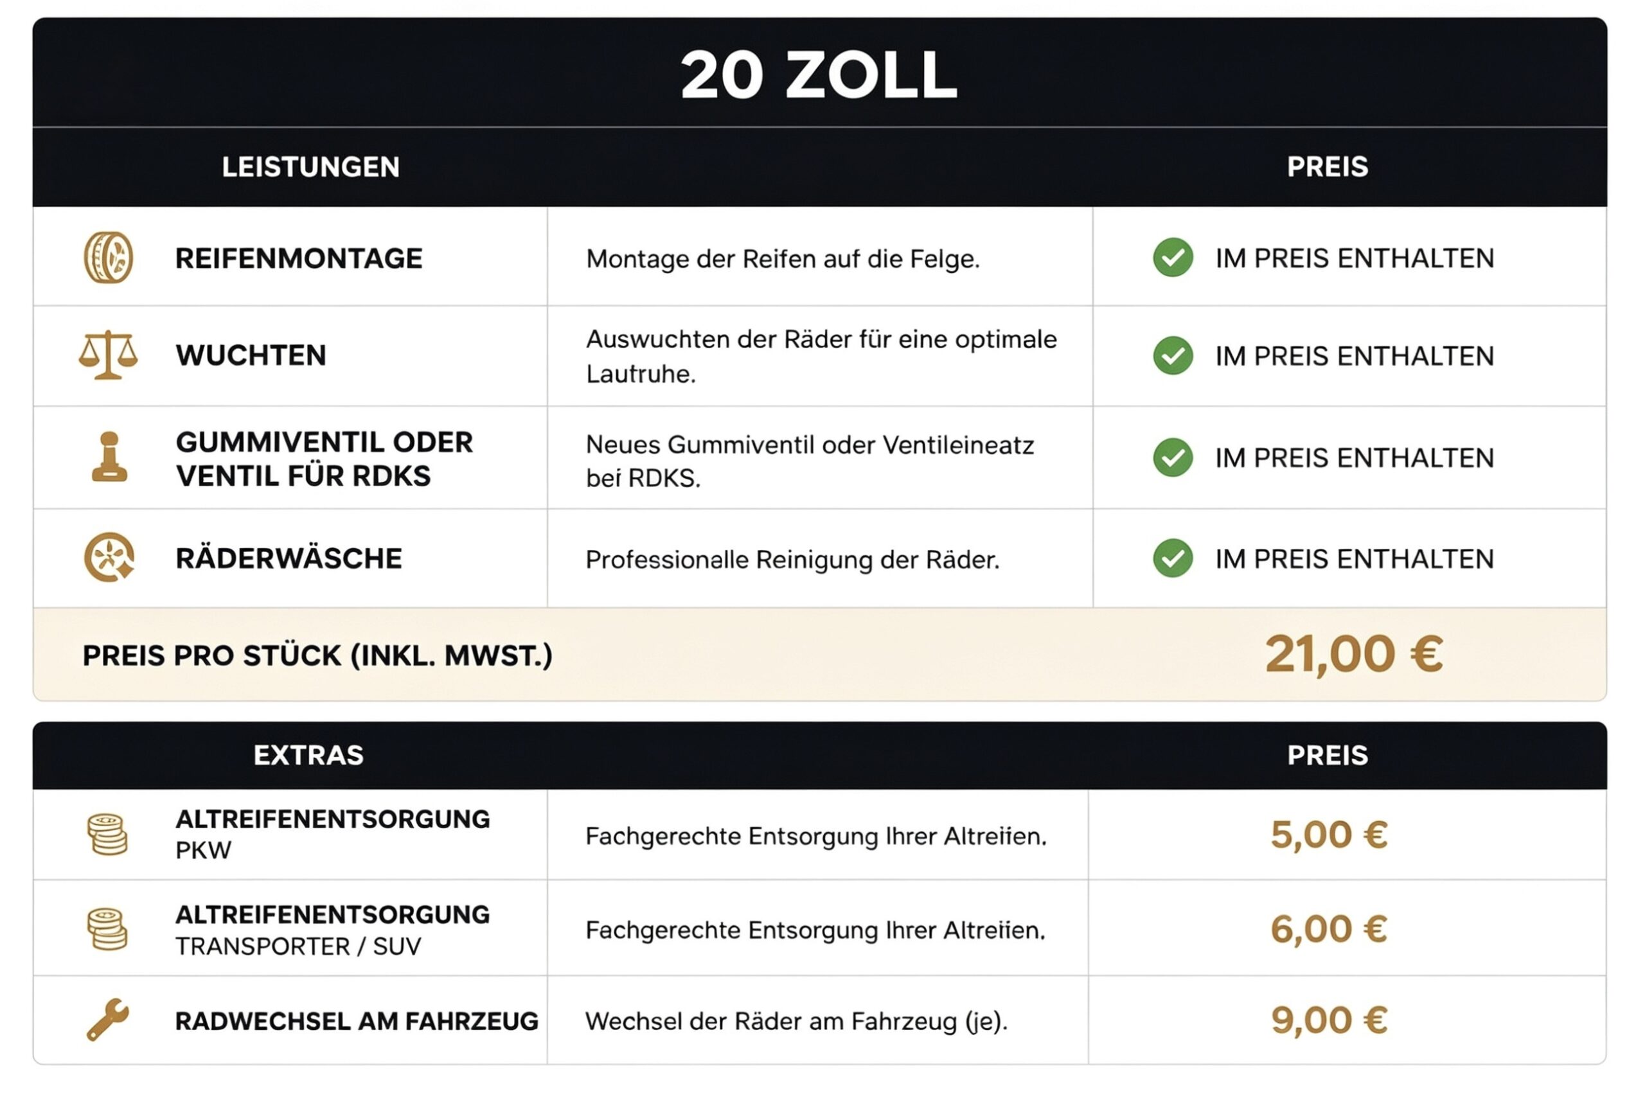Click the valve icon next to Gummiventil
The height and width of the screenshot is (1100, 1645).
click(x=109, y=457)
